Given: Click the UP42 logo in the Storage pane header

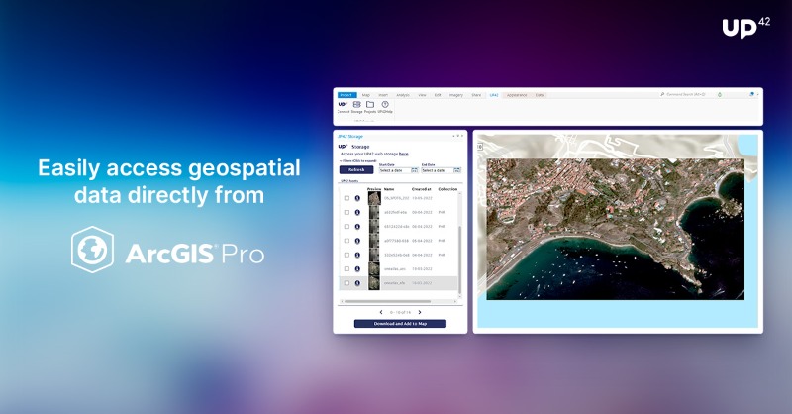Looking at the screenshot, I should click(x=343, y=146).
